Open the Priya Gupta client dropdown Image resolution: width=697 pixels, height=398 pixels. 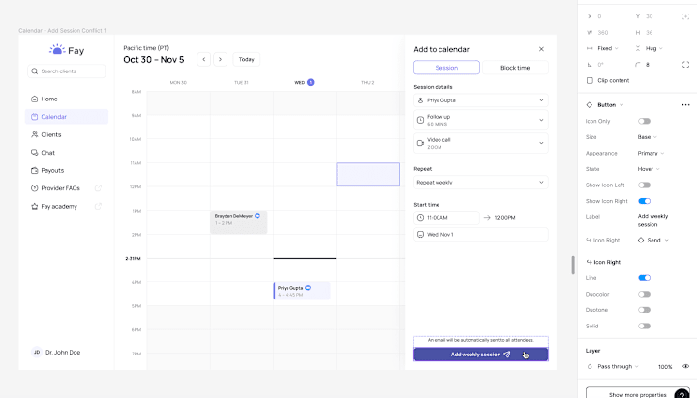tap(481, 100)
